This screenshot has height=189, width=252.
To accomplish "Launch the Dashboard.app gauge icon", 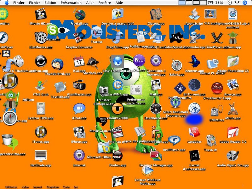I will [x=156, y=109].
